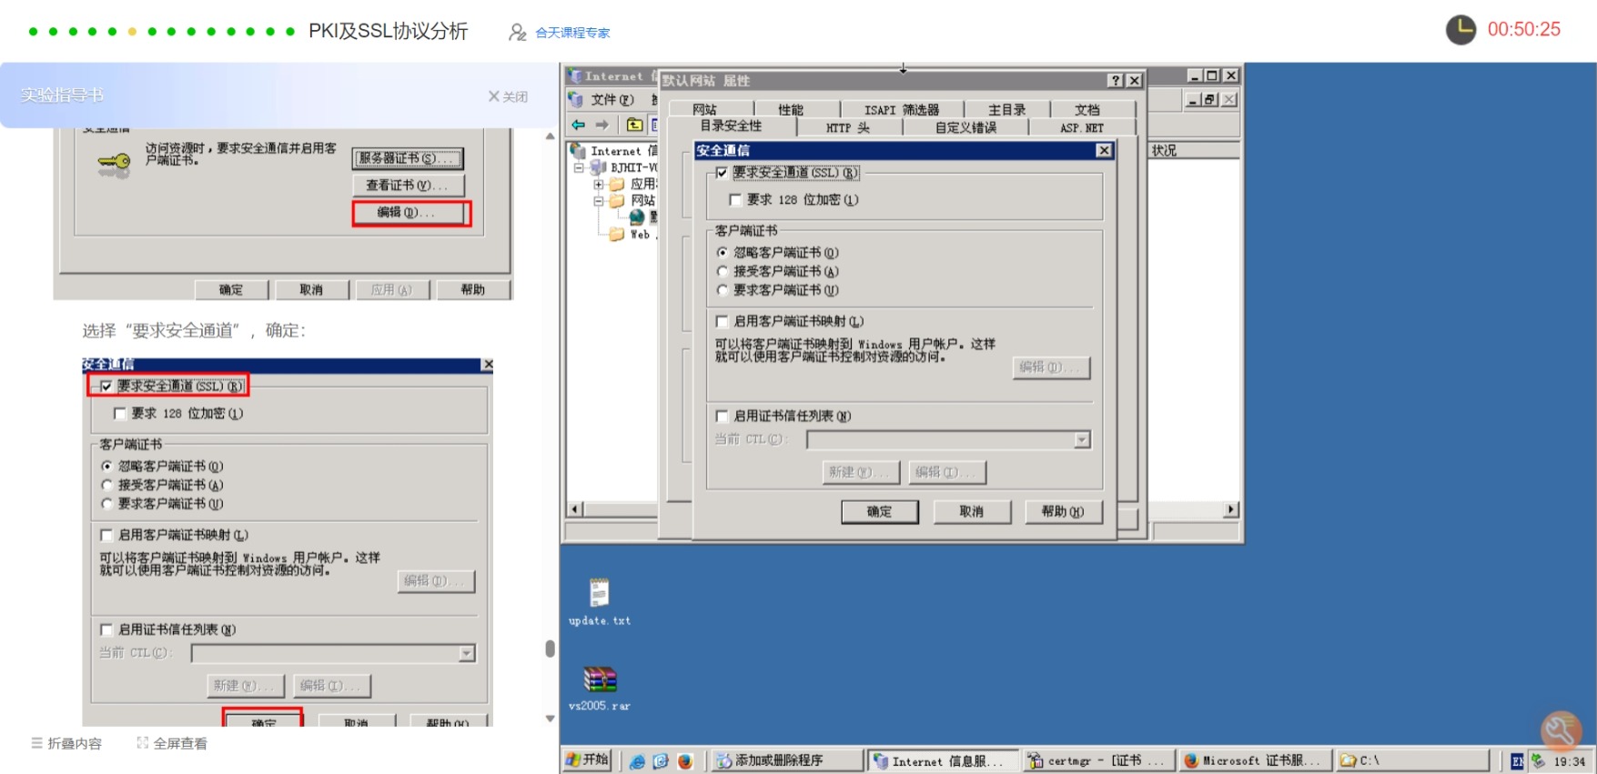The height and width of the screenshot is (774, 1597).
Task: Click the collapse content icon in guide
Action: pyautogui.click(x=36, y=743)
